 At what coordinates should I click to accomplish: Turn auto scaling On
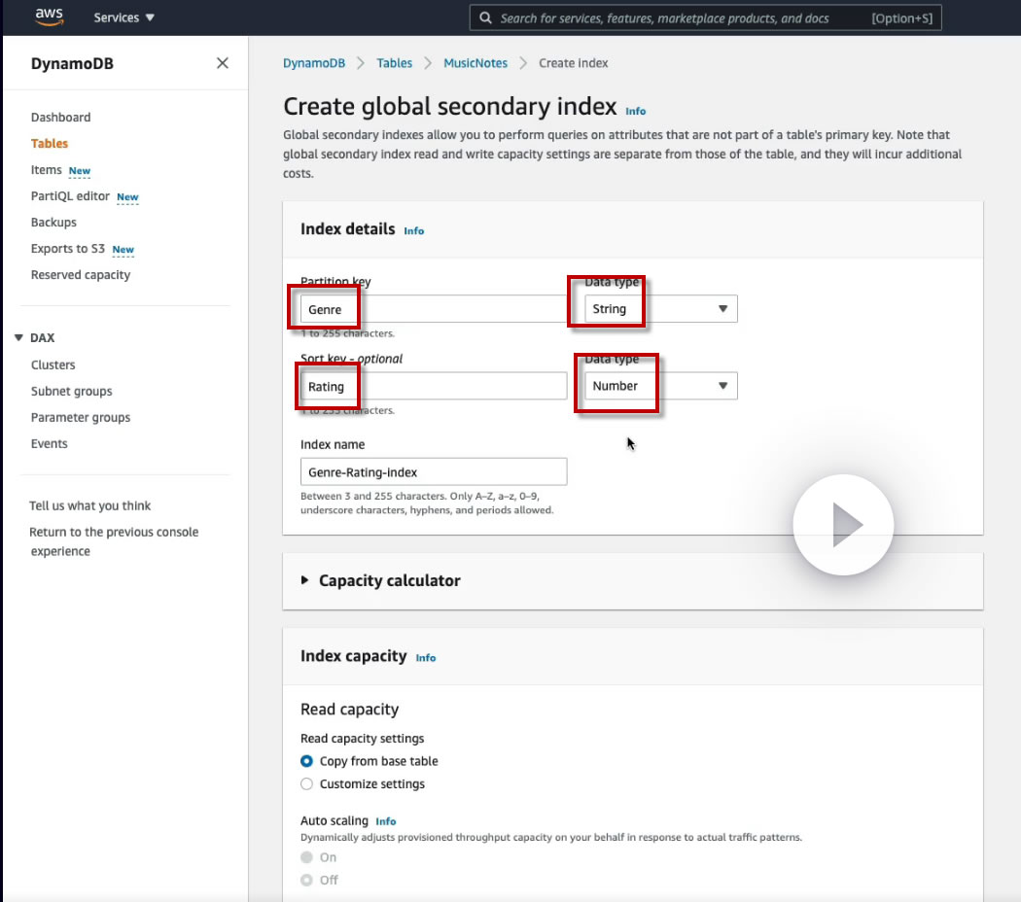[x=307, y=857]
